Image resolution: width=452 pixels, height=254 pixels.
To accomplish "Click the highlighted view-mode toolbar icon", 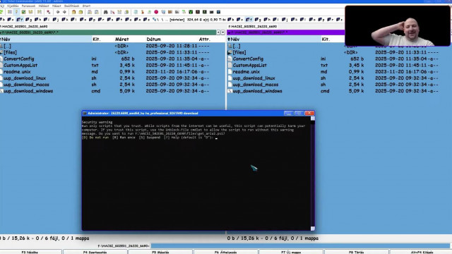I will point(16,12).
